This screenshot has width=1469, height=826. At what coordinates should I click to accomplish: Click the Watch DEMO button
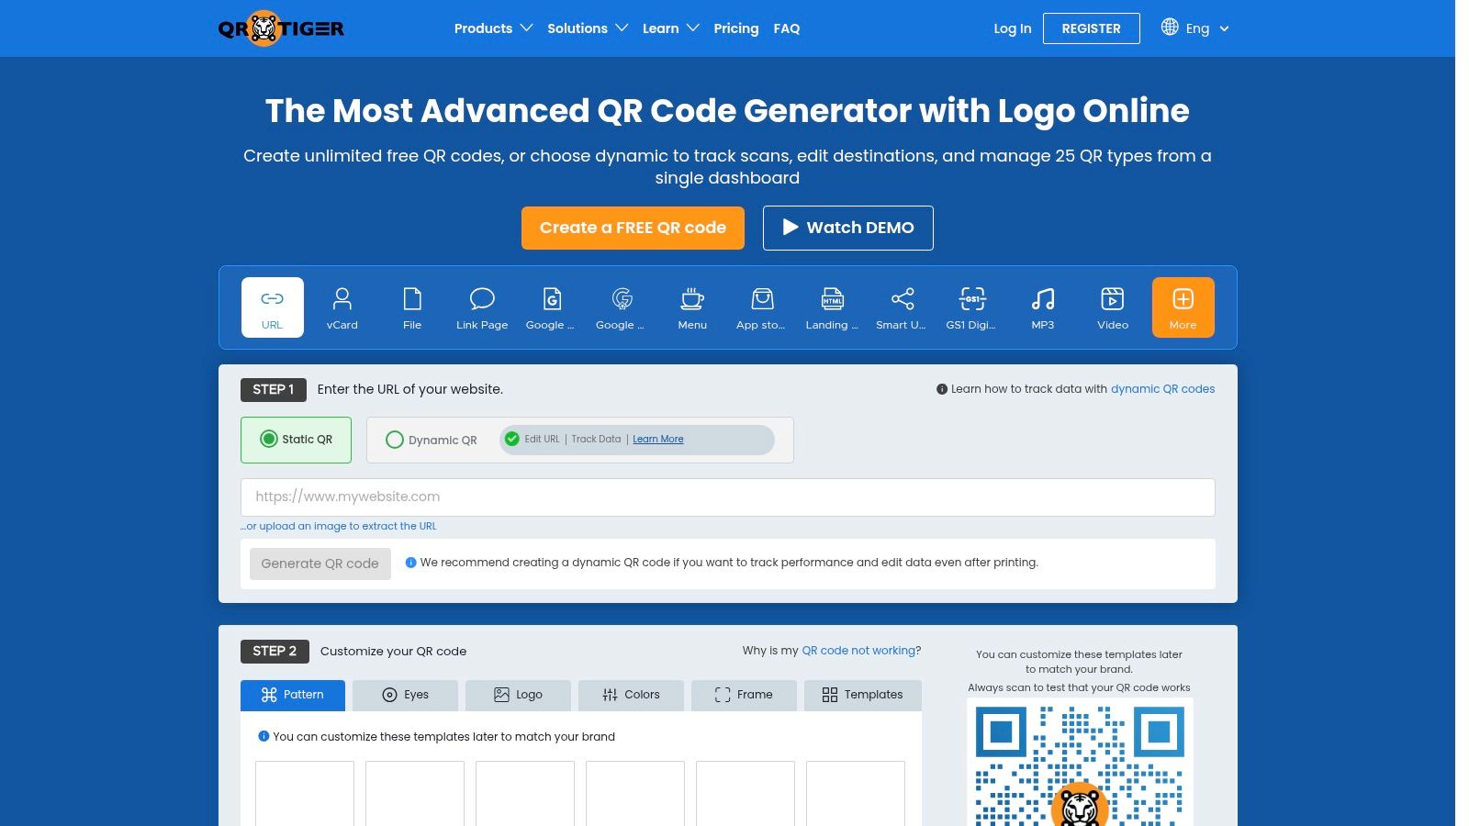pyautogui.click(x=848, y=228)
